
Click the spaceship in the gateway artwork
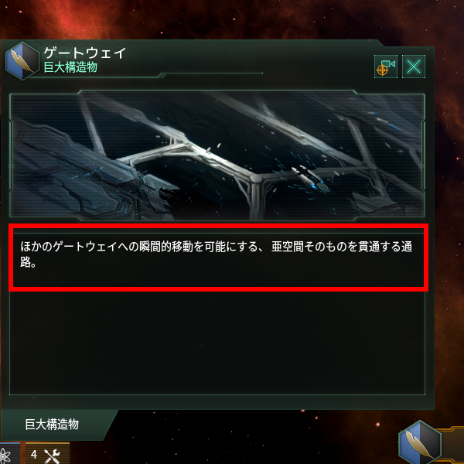click(310, 178)
